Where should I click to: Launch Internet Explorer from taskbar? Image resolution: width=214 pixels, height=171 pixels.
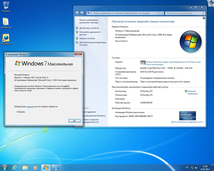15,167
